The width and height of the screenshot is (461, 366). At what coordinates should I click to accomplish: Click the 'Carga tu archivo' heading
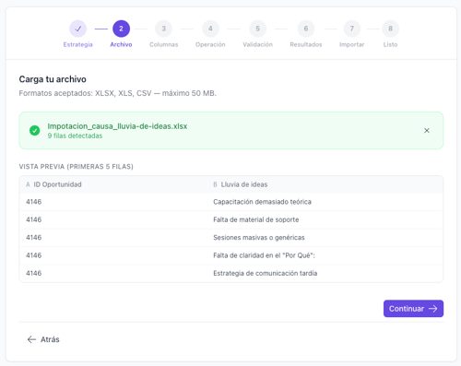[53, 79]
